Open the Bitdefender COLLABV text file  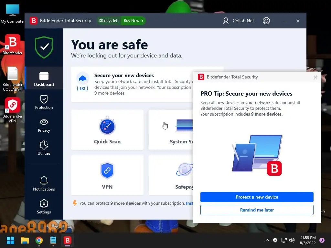(13, 79)
